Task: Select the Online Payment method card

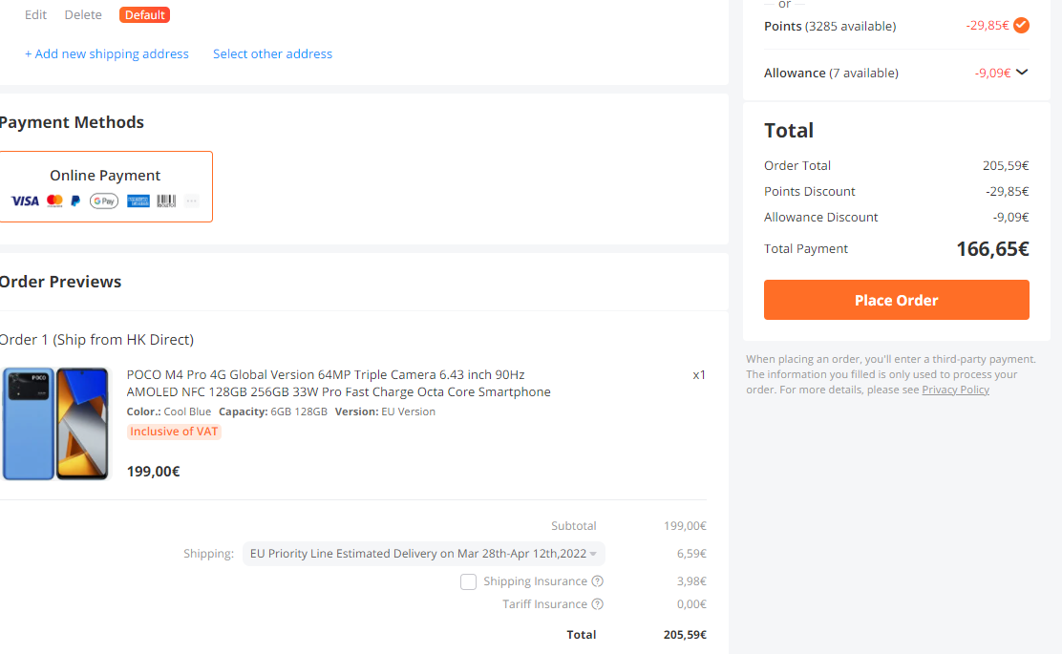Action: (x=105, y=187)
